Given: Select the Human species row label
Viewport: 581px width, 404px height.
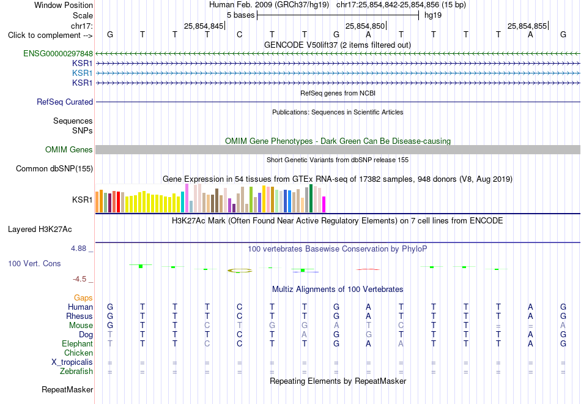Looking at the screenshot, I should (x=80, y=307).
